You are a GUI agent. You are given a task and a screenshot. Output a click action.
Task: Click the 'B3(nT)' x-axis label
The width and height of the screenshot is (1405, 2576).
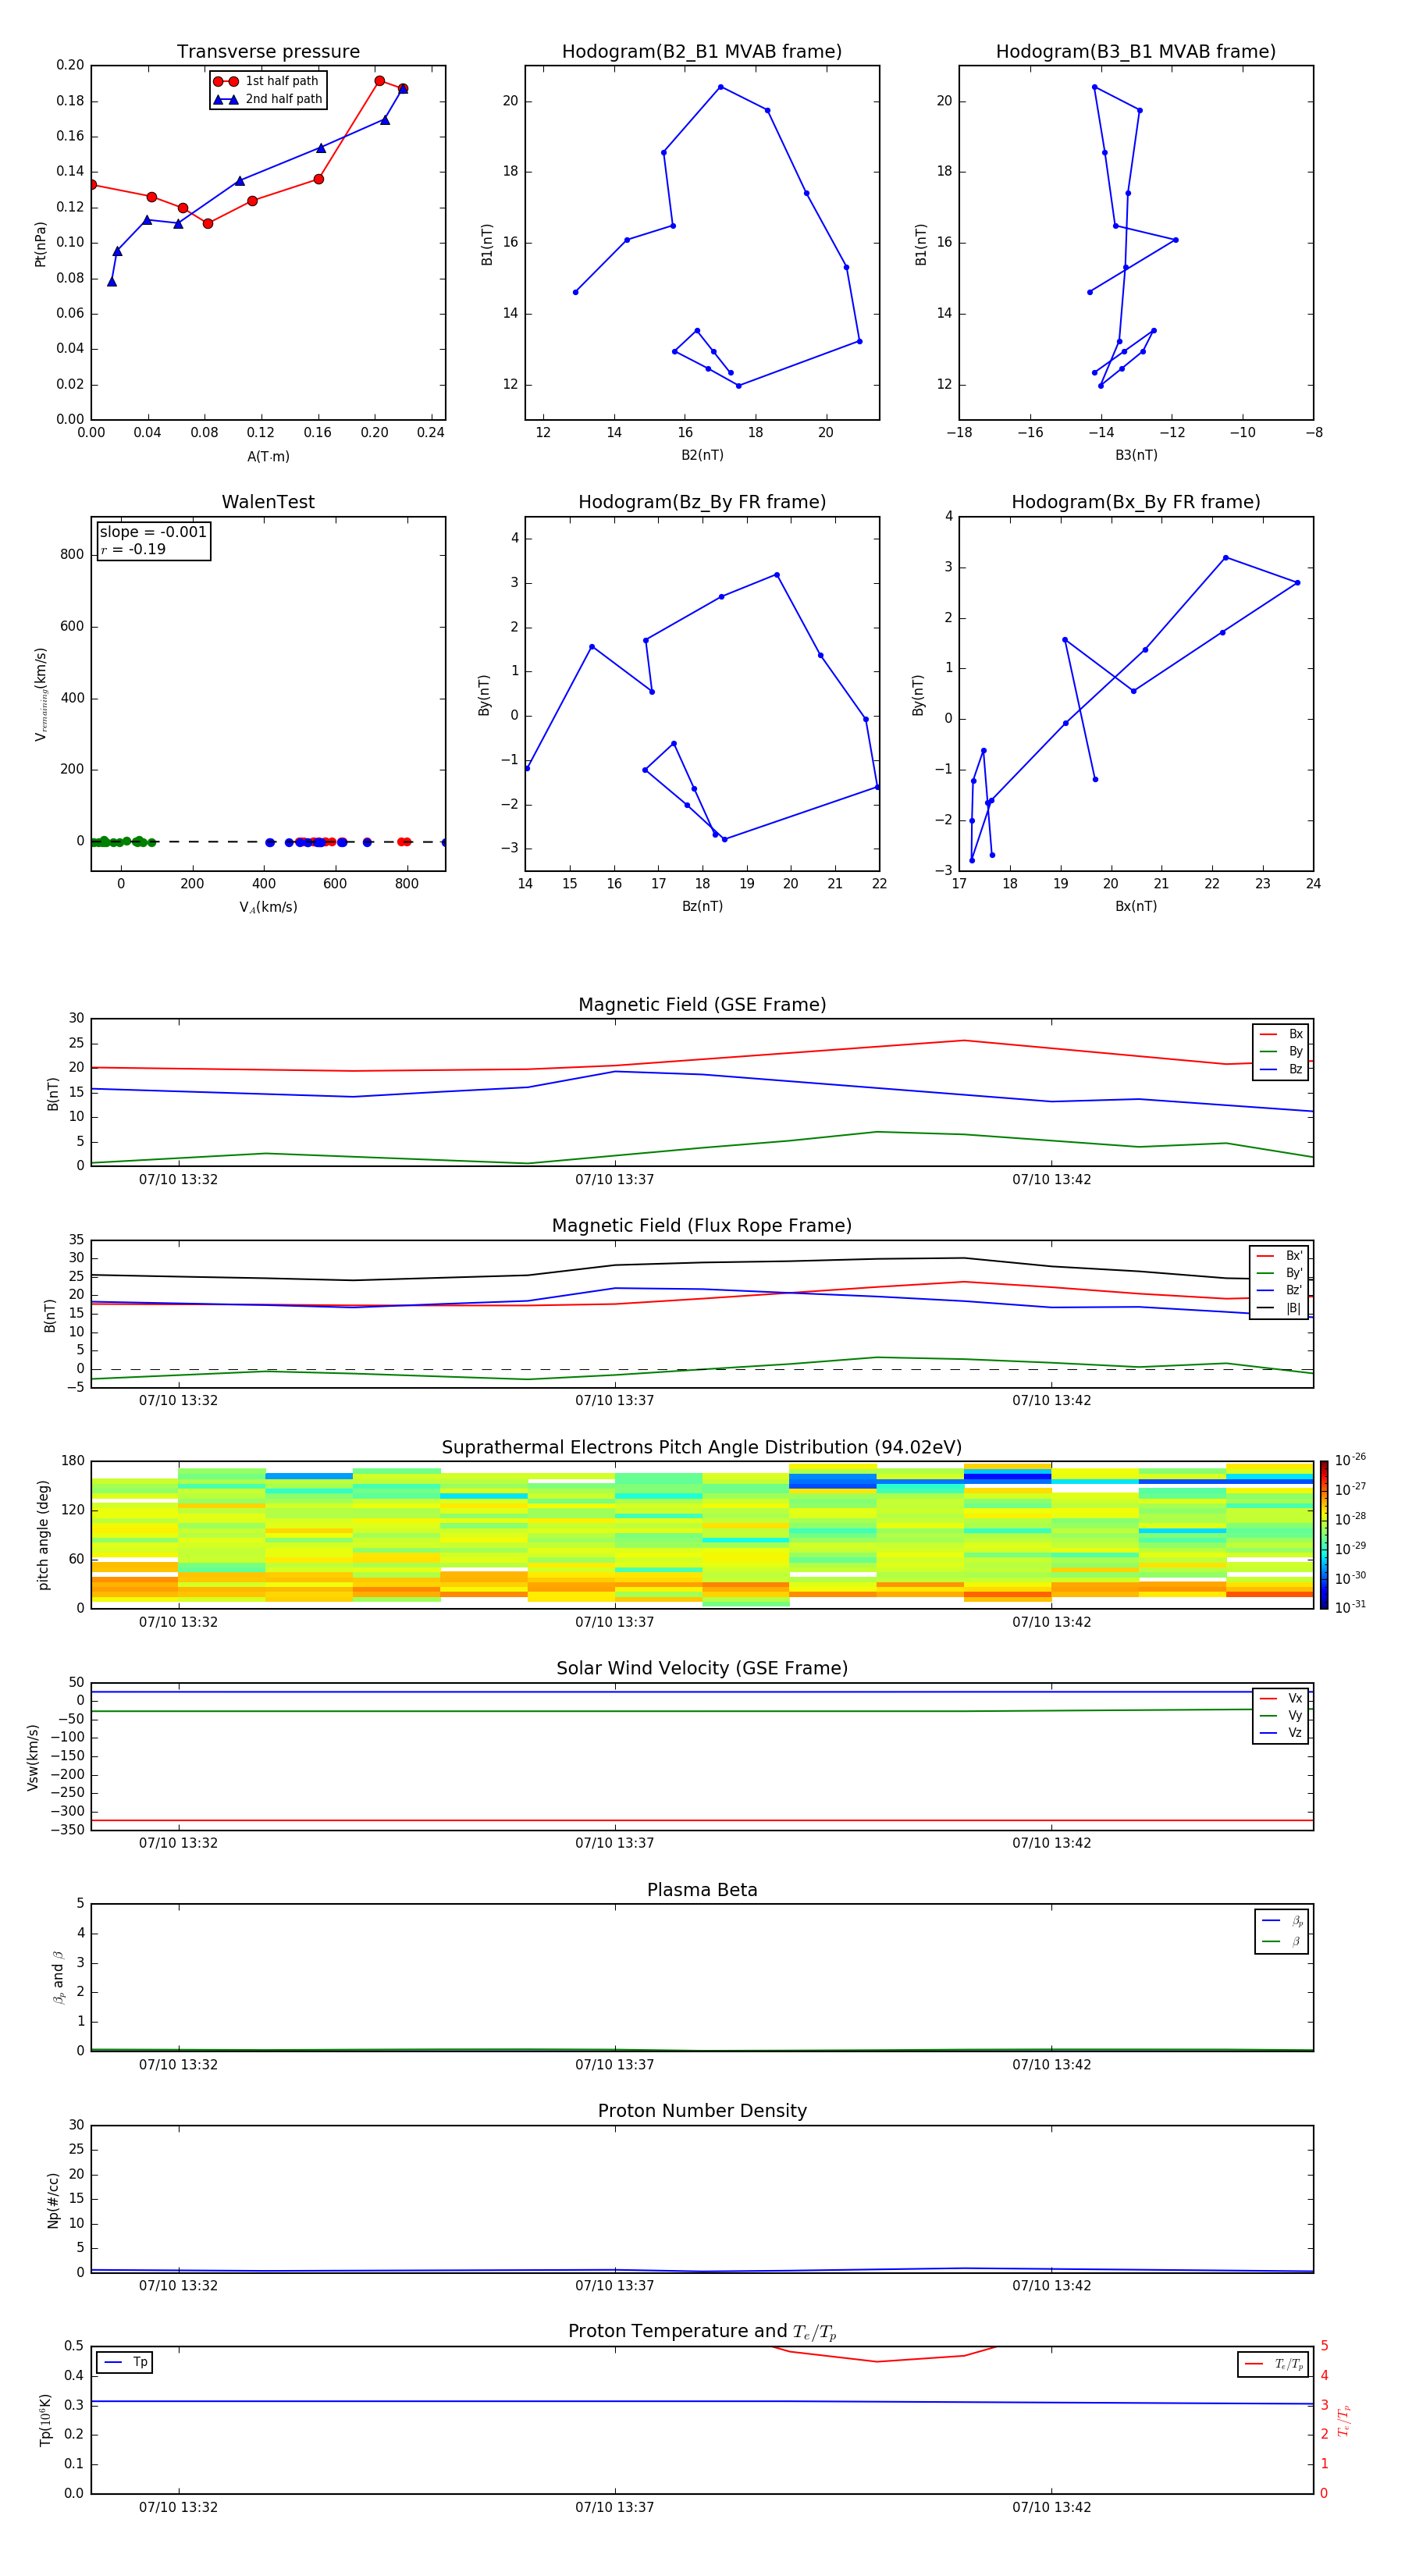point(1136,455)
